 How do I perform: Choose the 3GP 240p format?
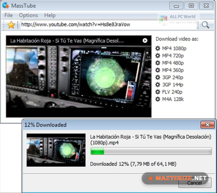172,77
